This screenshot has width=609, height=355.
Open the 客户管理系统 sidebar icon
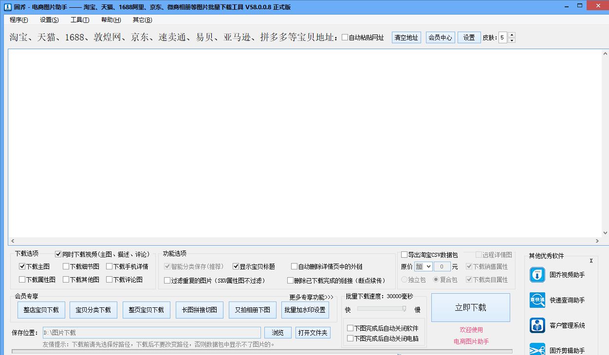coord(537,326)
